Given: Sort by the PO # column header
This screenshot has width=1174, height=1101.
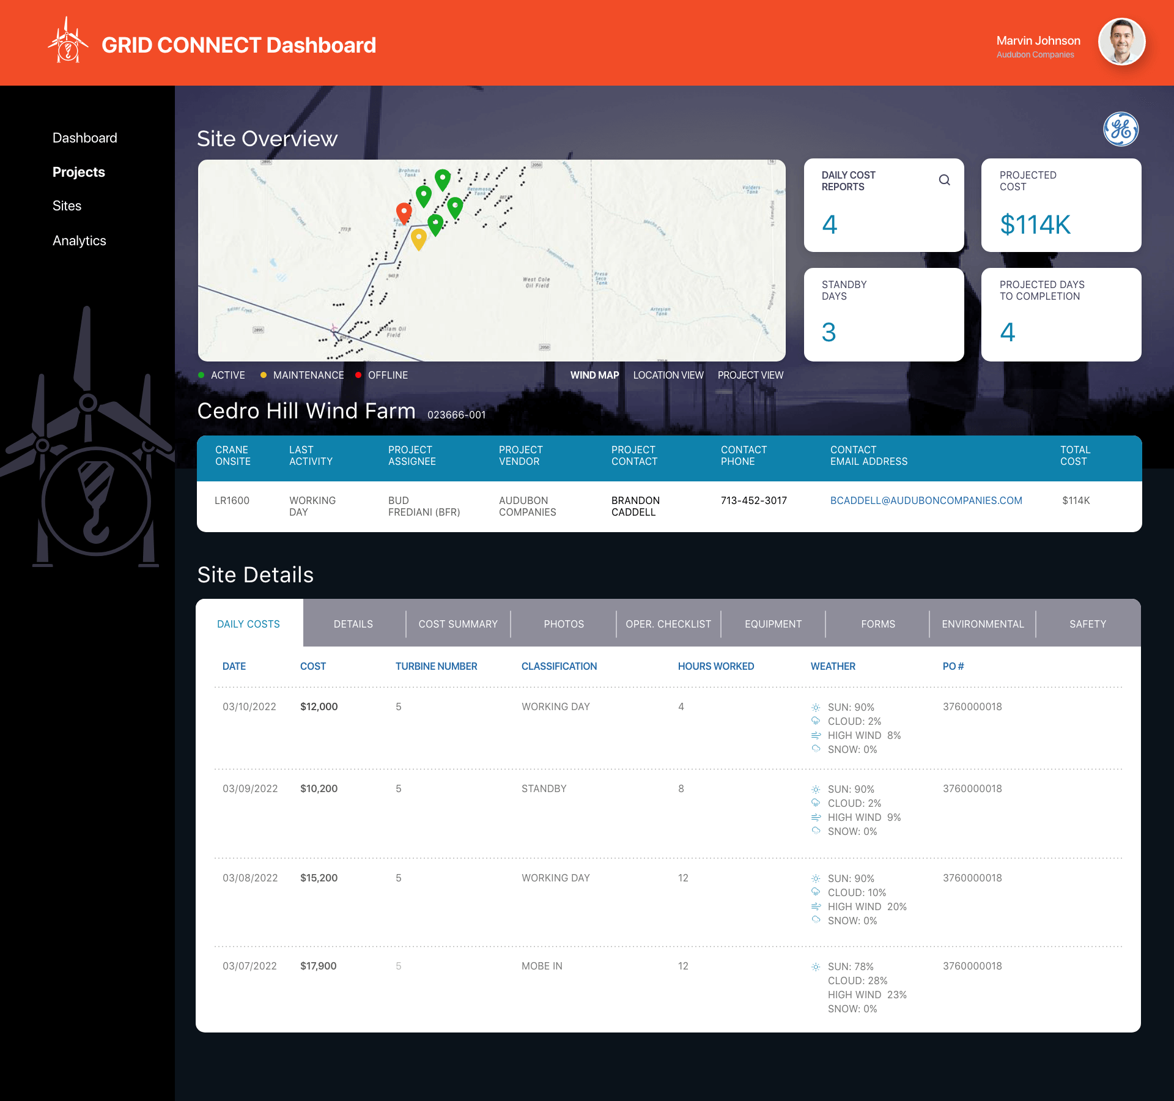Looking at the screenshot, I should [953, 666].
